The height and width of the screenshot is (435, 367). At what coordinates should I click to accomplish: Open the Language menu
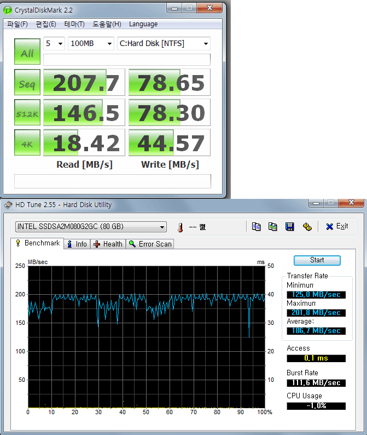click(x=143, y=24)
